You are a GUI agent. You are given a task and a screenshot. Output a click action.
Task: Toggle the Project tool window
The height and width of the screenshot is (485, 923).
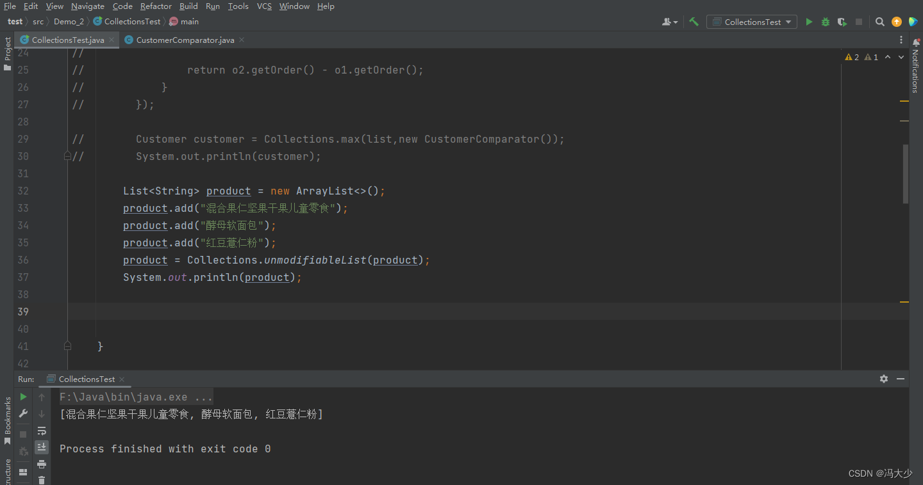tap(7, 54)
